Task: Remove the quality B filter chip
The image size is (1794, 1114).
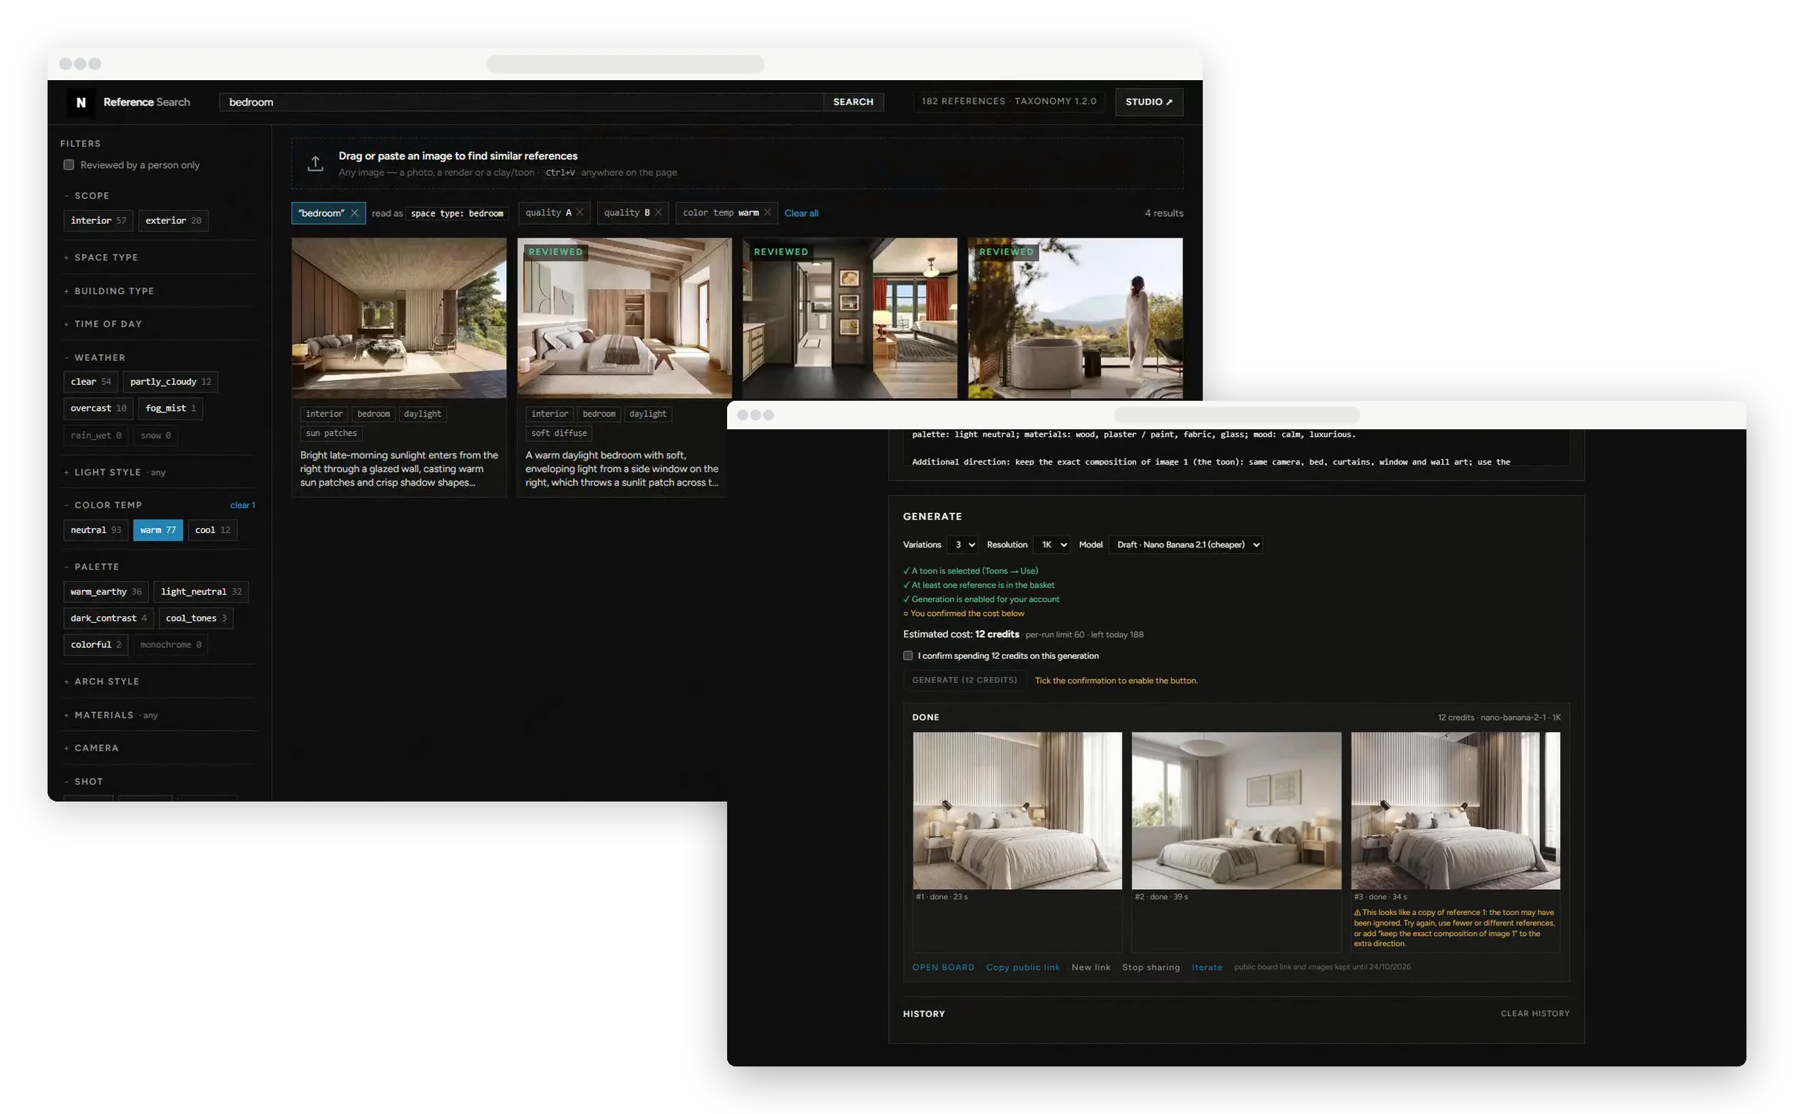Action: (658, 212)
